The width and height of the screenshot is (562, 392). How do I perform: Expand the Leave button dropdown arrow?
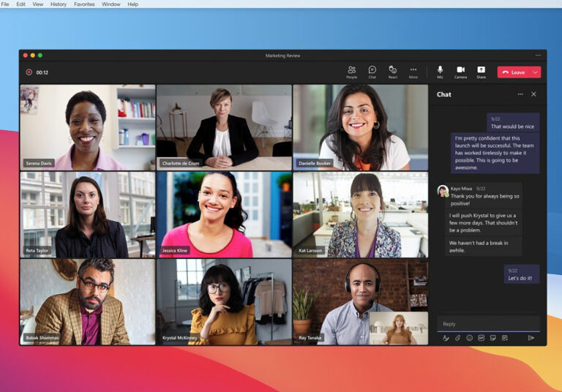point(535,72)
